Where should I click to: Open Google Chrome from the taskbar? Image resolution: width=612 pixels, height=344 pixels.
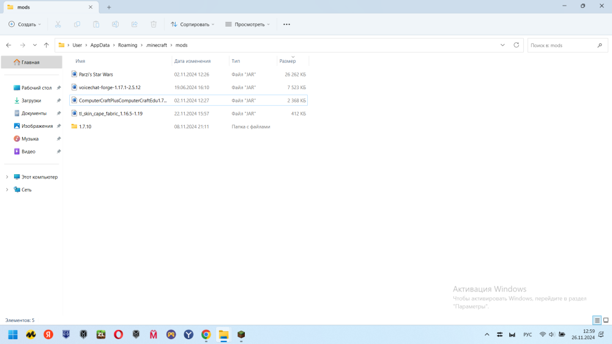click(x=206, y=334)
